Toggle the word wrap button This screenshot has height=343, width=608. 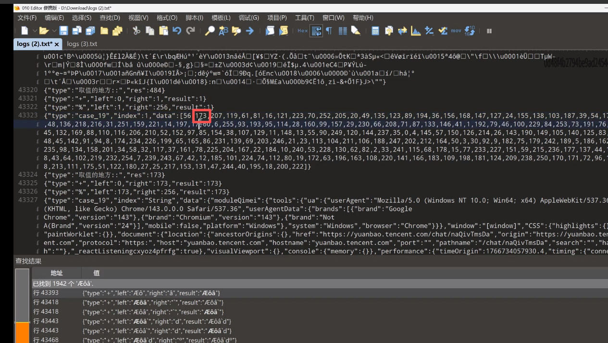(316, 31)
